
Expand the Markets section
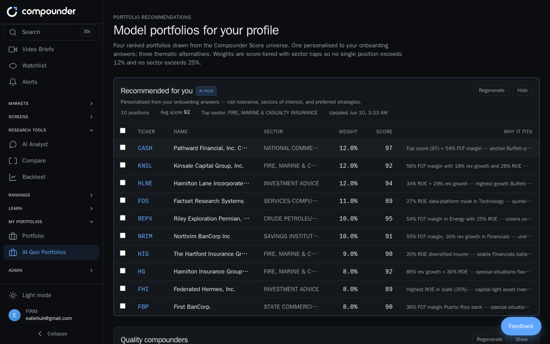[51, 104]
